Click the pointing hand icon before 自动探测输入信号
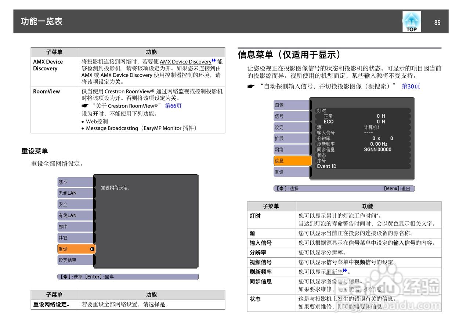The height and width of the screenshot is (332, 470). (x=251, y=87)
